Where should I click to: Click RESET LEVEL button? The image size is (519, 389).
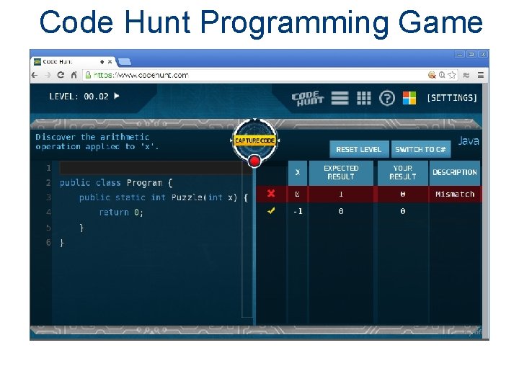pos(359,150)
